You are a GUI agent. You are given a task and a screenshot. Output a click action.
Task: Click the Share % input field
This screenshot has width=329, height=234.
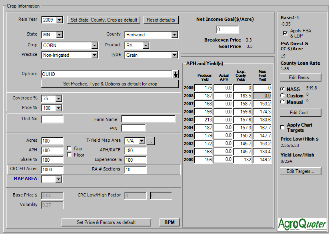(x=52, y=160)
